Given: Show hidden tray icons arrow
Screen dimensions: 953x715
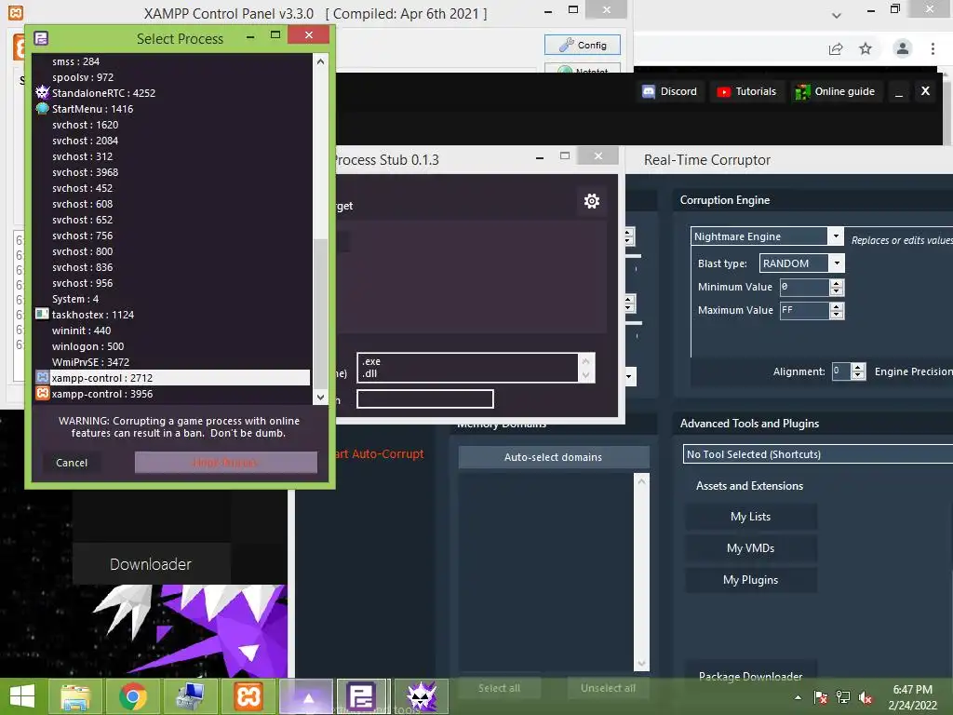Looking at the screenshot, I should (x=798, y=697).
